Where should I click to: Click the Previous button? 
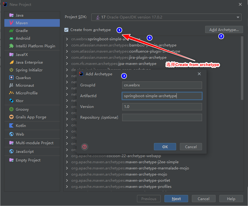click(x=149, y=199)
